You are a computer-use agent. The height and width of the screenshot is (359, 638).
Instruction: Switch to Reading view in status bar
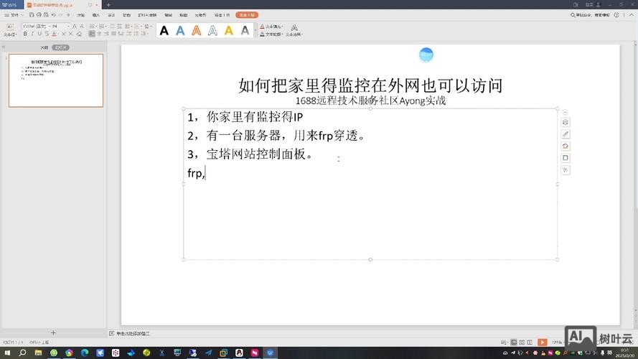click(530, 342)
